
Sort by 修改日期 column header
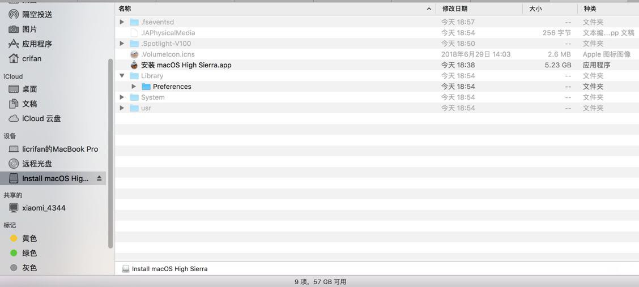tap(479, 8)
